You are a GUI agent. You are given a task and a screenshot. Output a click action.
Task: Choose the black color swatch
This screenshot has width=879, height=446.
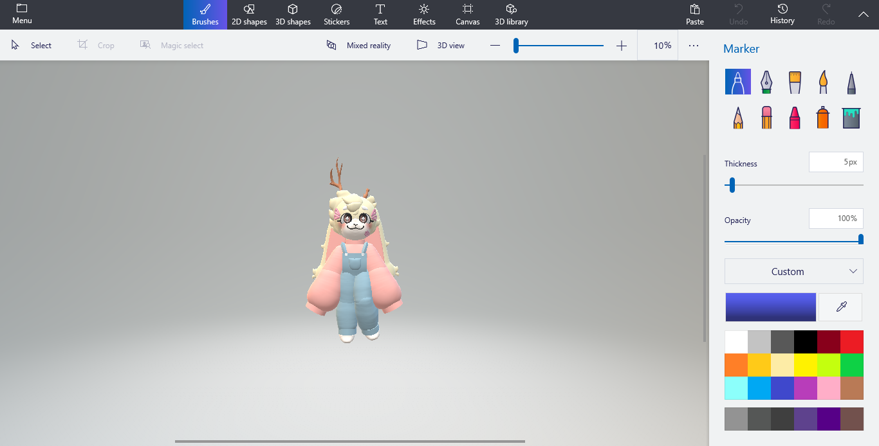(806, 342)
